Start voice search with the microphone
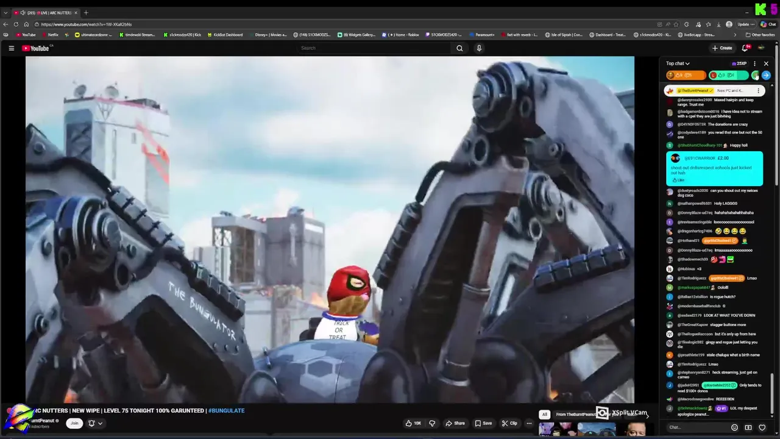The width and height of the screenshot is (780, 439). 479,48
